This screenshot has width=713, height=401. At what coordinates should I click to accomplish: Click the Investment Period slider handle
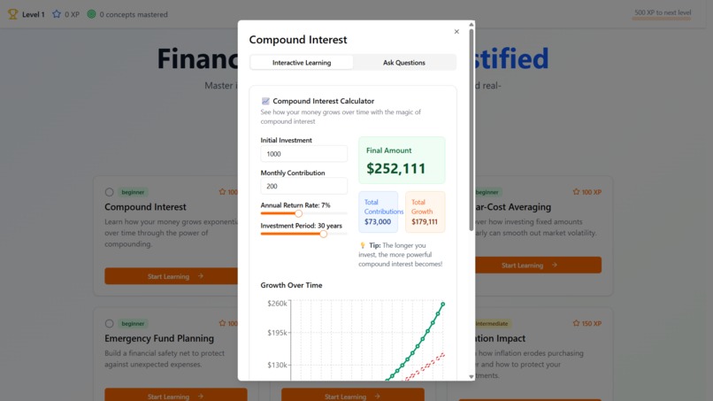(x=323, y=234)
